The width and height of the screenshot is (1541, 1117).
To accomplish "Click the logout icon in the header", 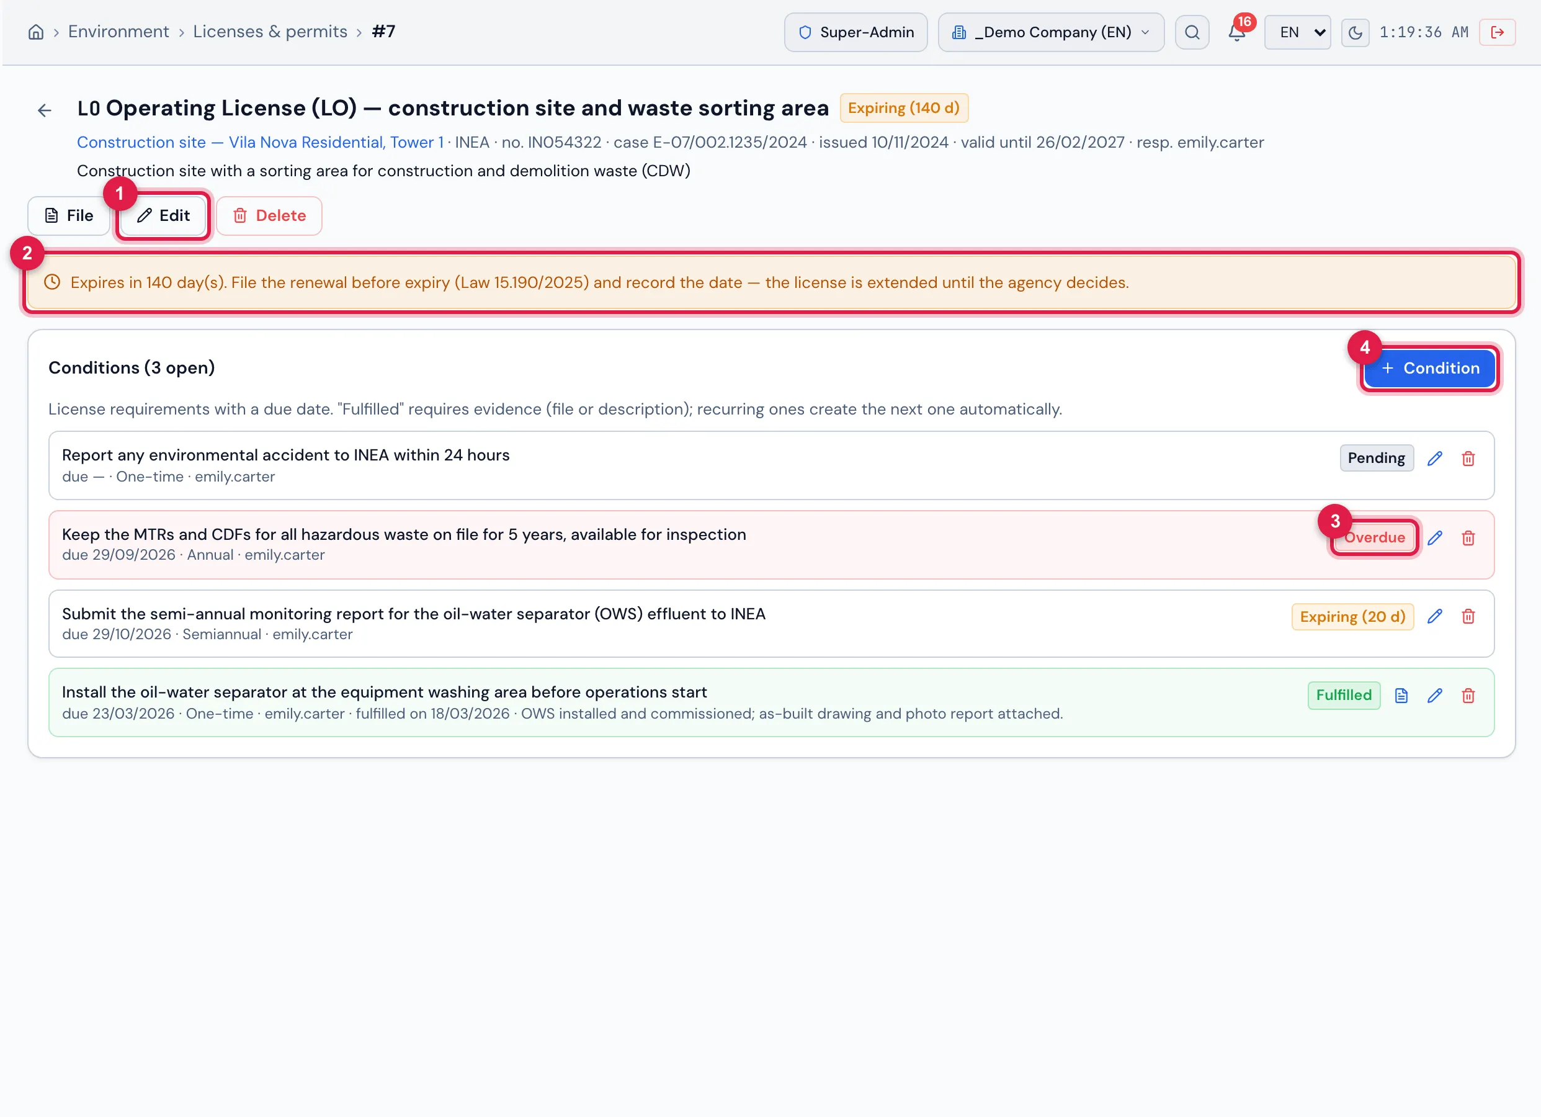I will pos(1497,32).
